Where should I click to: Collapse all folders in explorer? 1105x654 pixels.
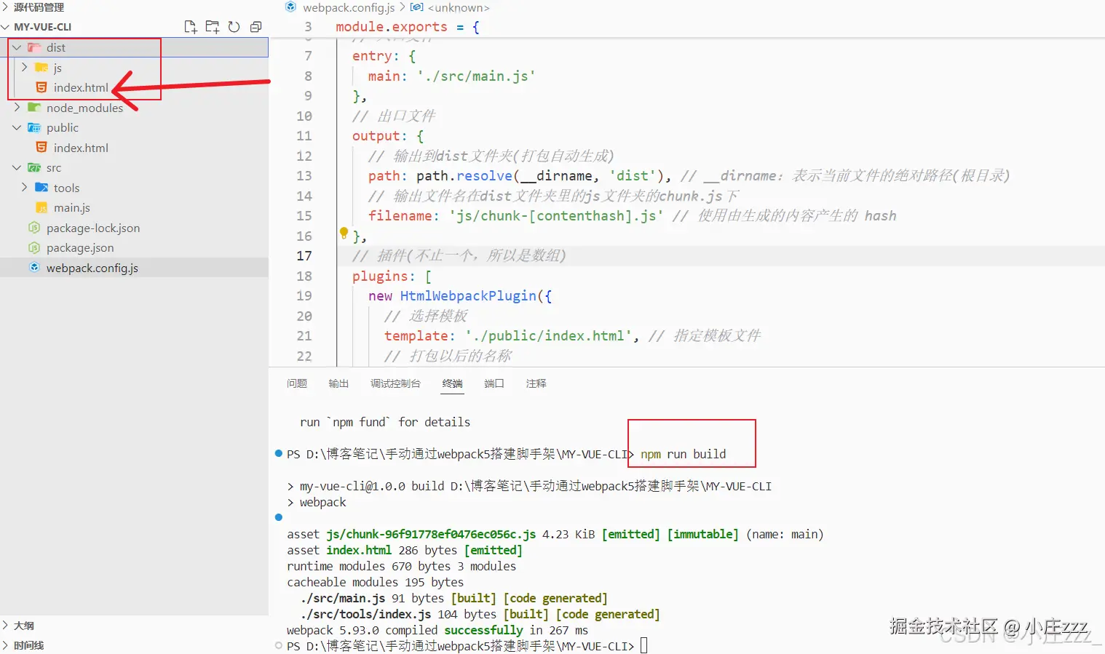tap(256, 27)
